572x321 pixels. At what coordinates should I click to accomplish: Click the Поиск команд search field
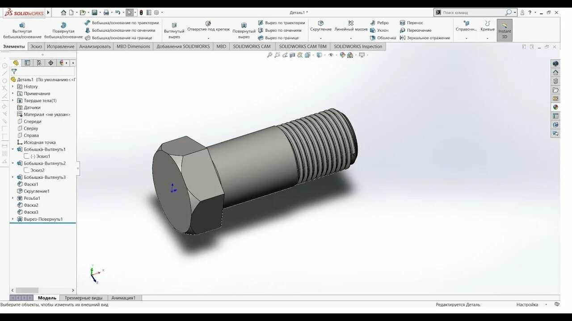[474, 12]
